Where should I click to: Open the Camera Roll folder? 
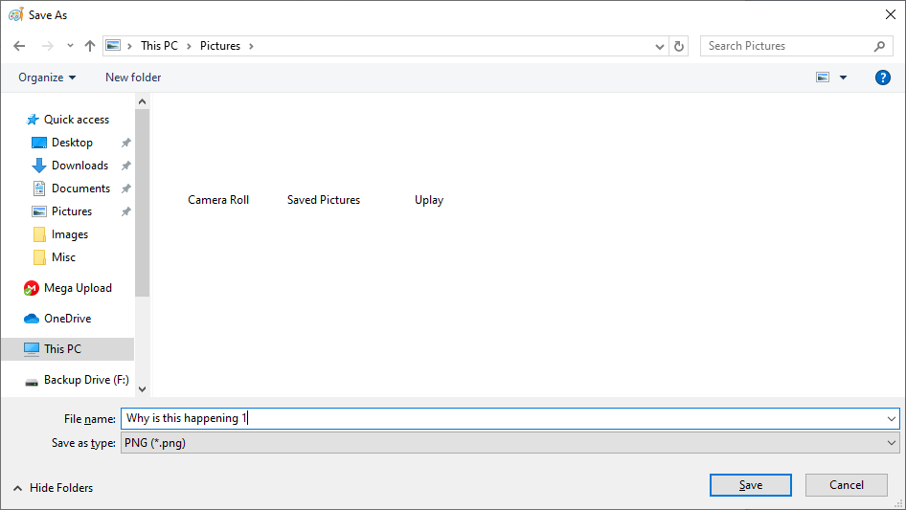[218, 200]
